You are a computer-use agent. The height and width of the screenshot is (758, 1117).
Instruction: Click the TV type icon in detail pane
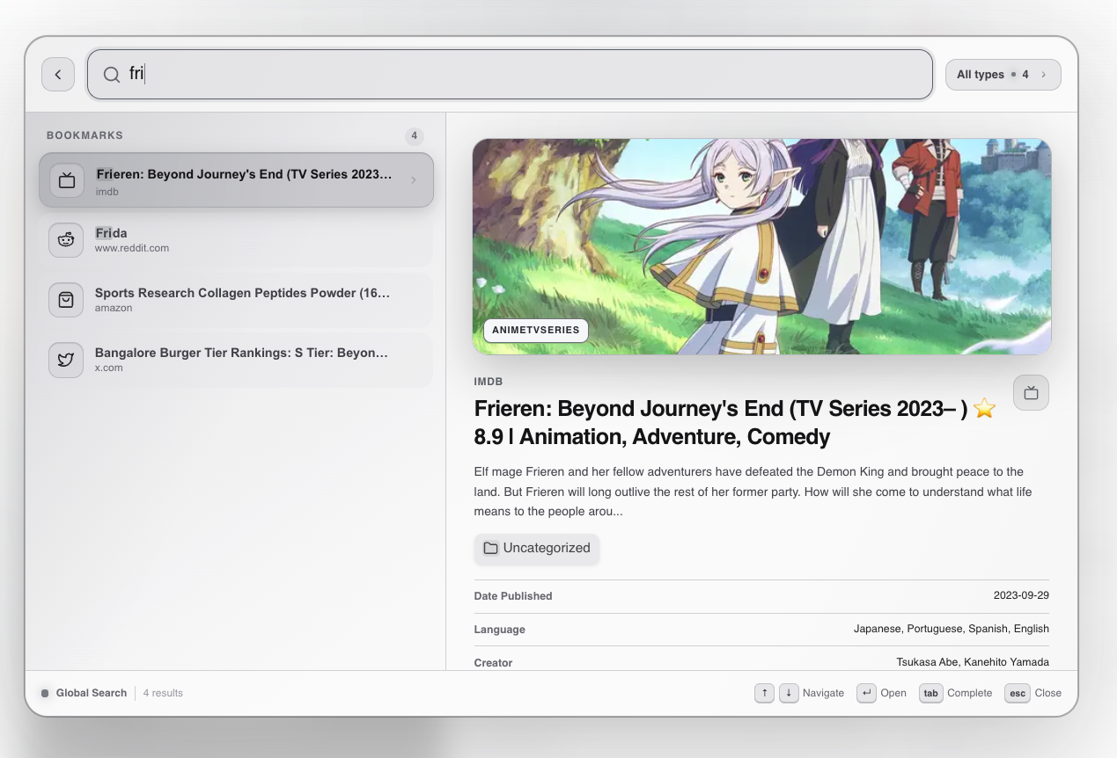(x=1031, y=393)
